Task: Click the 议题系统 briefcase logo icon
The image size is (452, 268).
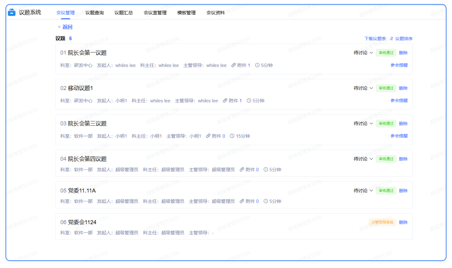Action: pyautogui.click(x=12, y=12)
